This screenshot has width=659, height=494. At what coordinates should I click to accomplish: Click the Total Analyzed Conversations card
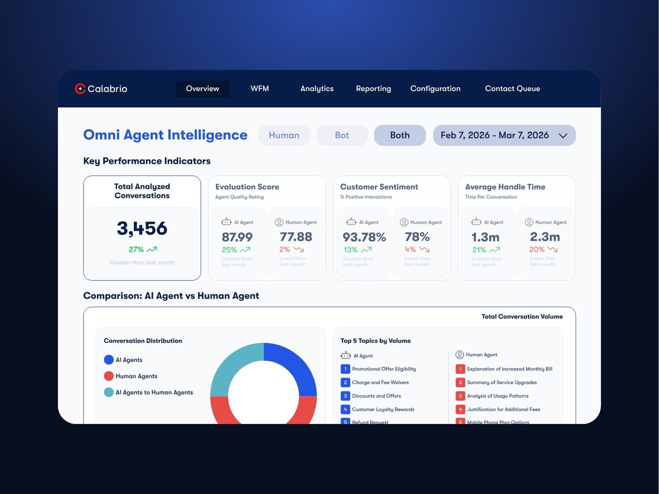click(142, 228)
